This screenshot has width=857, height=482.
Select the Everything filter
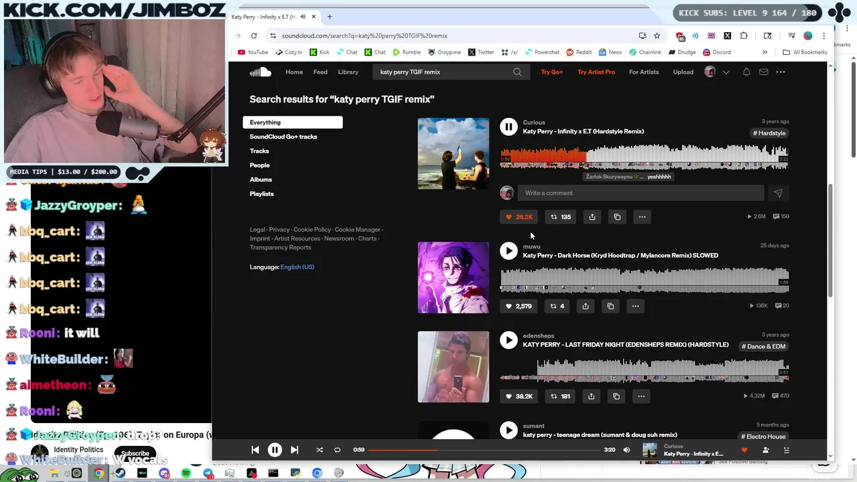293,123
